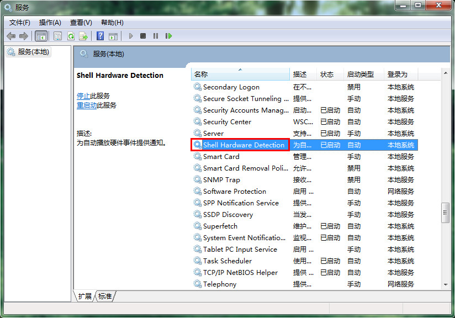This screenshot has width=455, height=318.
Task: Select 服务(本地) in the left tree
Action: coord(33,52)
